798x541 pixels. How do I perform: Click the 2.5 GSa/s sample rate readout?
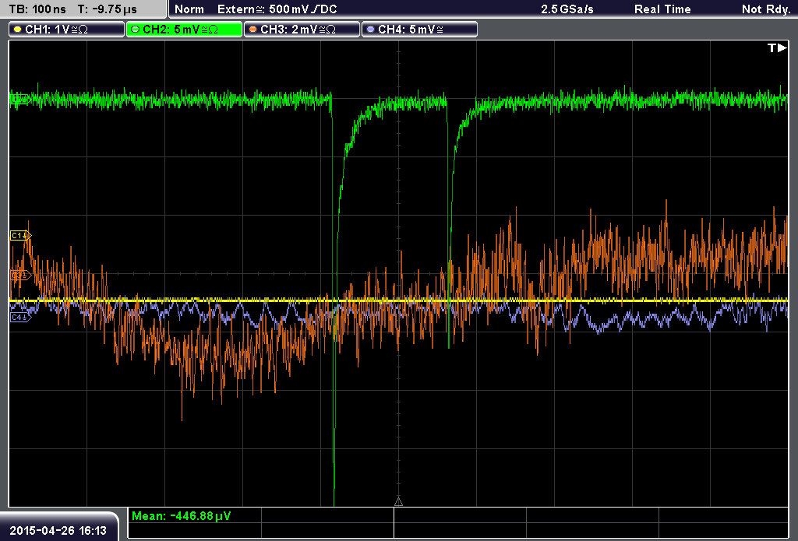coord(567,9)
